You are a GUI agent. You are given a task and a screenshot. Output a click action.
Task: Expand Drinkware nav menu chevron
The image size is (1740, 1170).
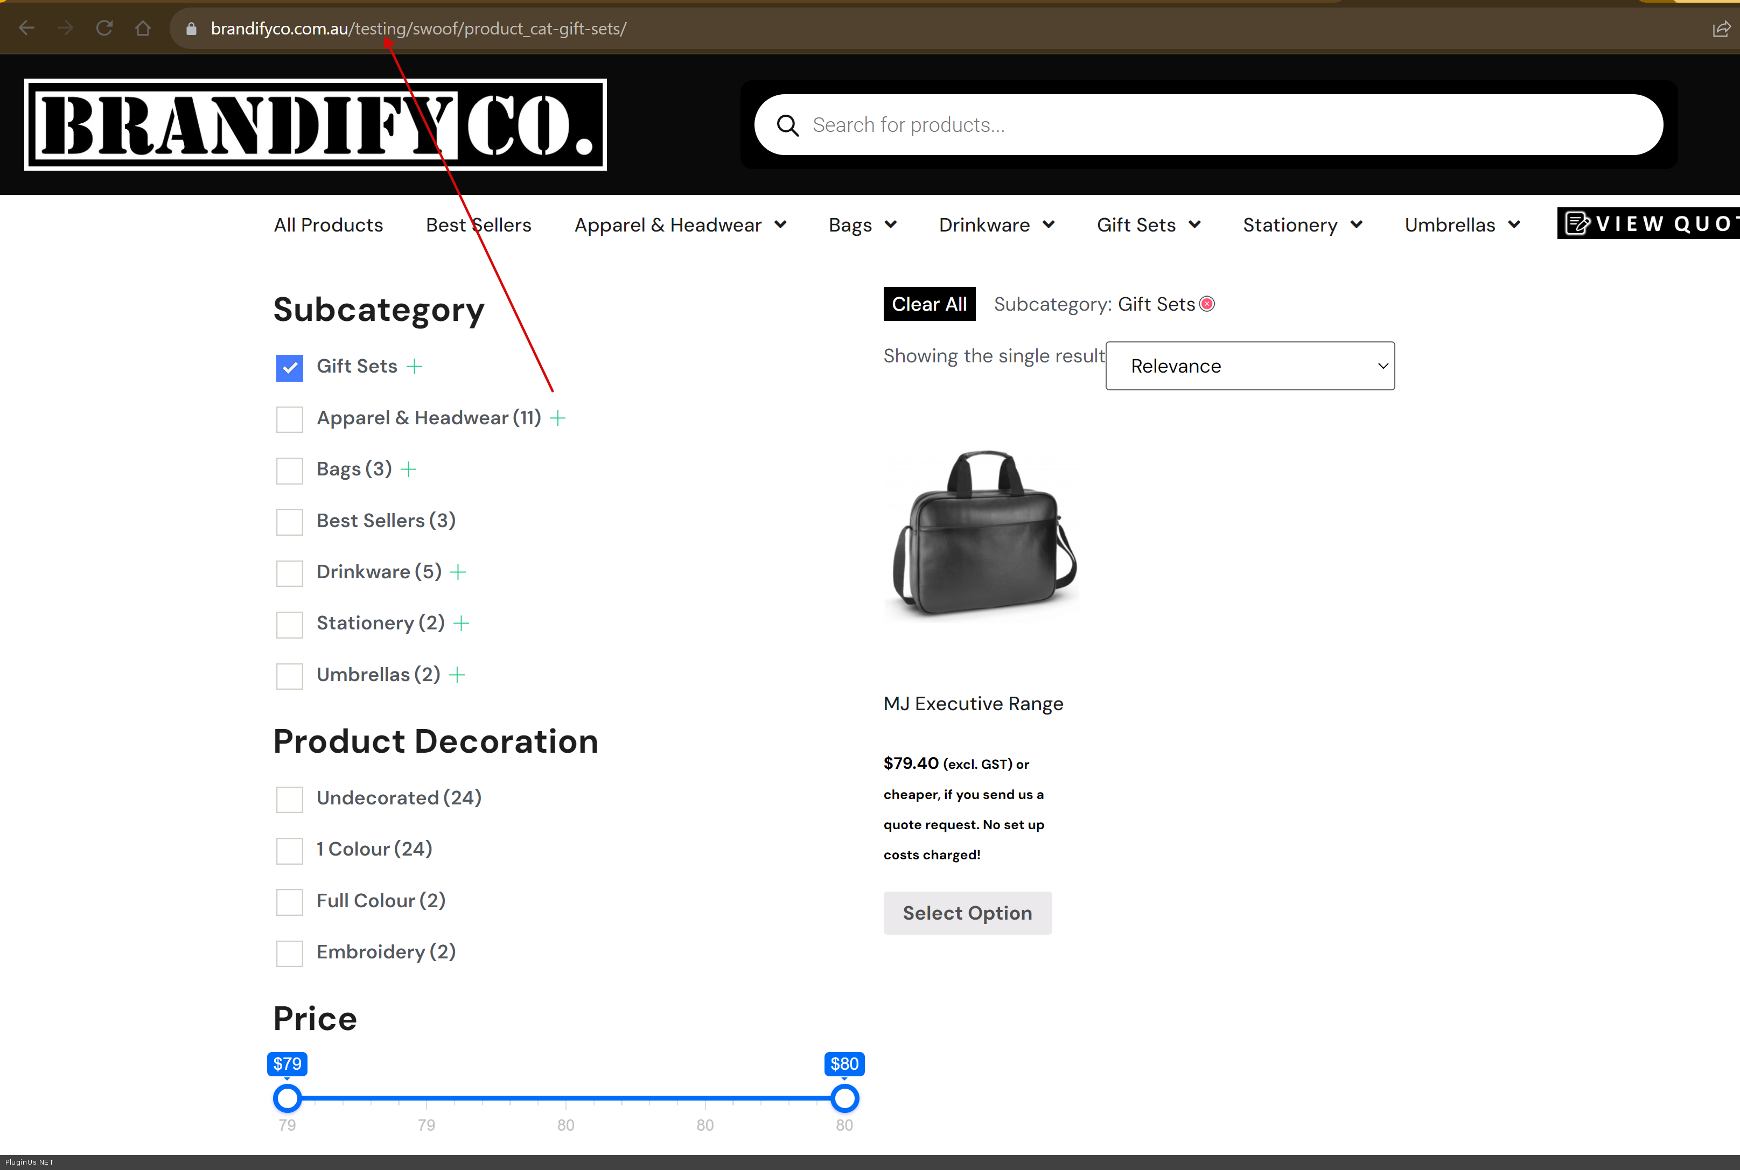(x=1049, y=225)
